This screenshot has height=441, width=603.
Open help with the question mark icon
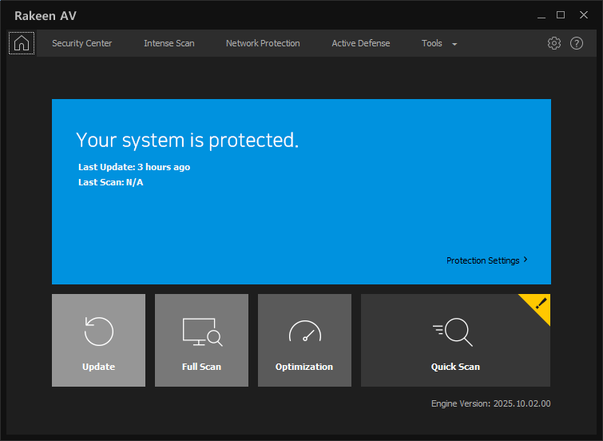pos(577,43)
